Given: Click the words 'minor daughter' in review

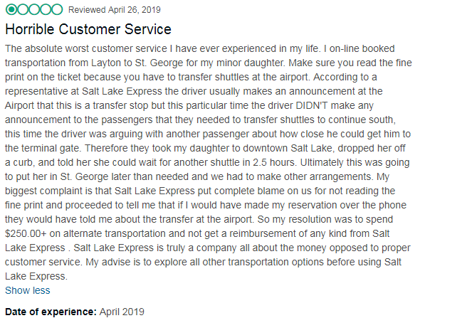Looking at the screenshot, I should click(x=250, y=63).
